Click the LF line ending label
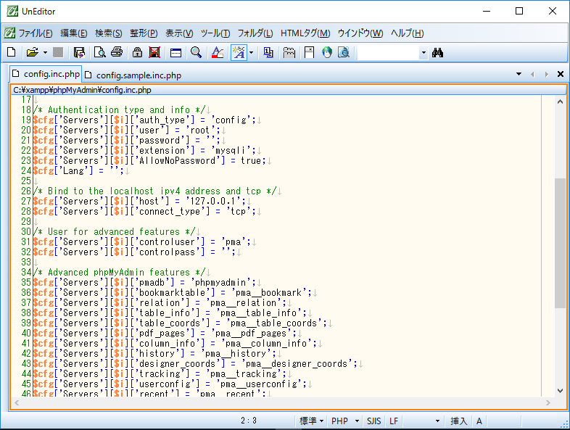Screen dimensions: 570x430 click(x=394, y=421)
